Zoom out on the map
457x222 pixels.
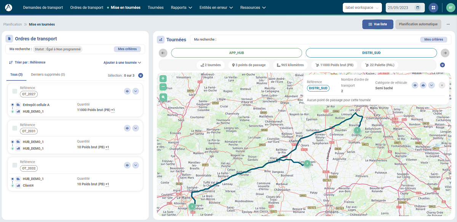click(x=163, y=87)
